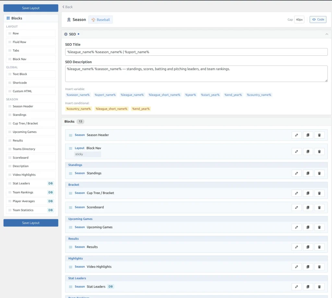Open the Code view
Screen dimensions: 332x298
[x=318, y=19]
